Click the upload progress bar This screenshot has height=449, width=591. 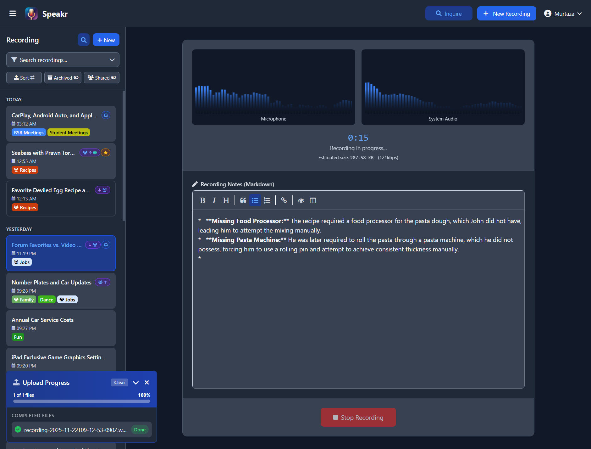[x=81, y=401]
